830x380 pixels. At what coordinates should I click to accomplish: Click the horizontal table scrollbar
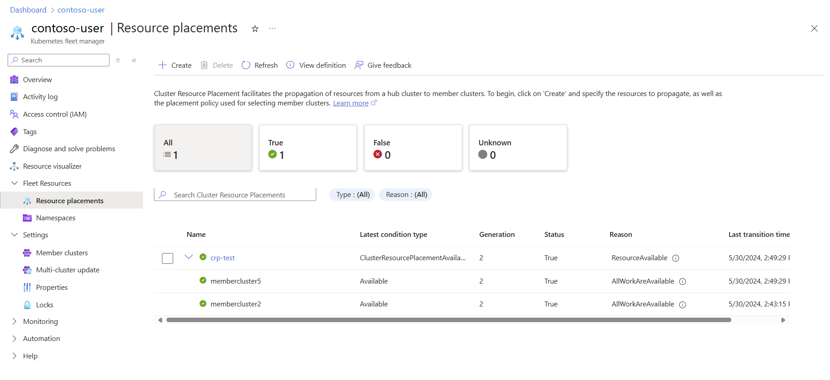point(449,320)
